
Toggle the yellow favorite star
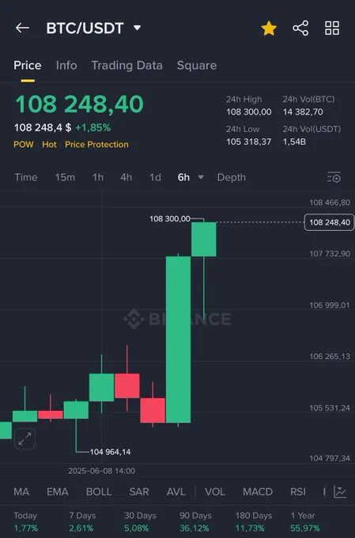coord(269,28)
